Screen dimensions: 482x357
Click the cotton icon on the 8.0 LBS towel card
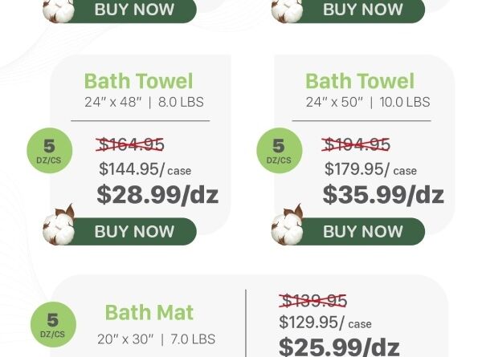click(x=59, y=225)
